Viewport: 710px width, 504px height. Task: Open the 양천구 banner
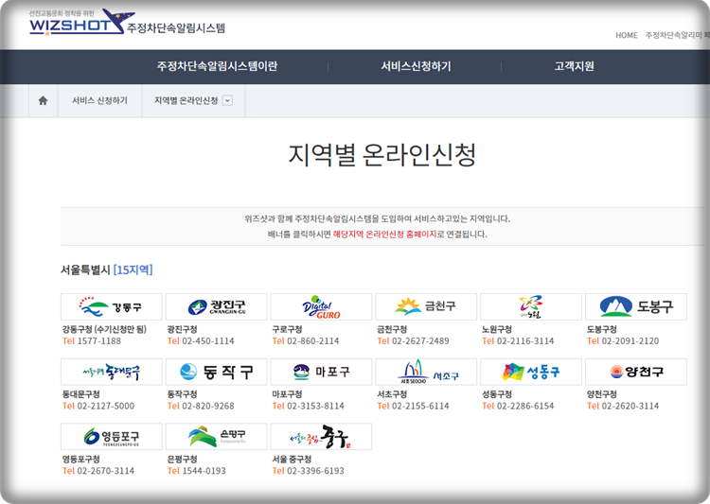(x=636, y=372)
